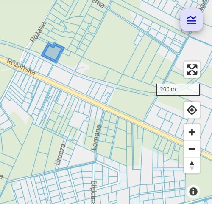Click the Różańska street label

pos(21,67)
